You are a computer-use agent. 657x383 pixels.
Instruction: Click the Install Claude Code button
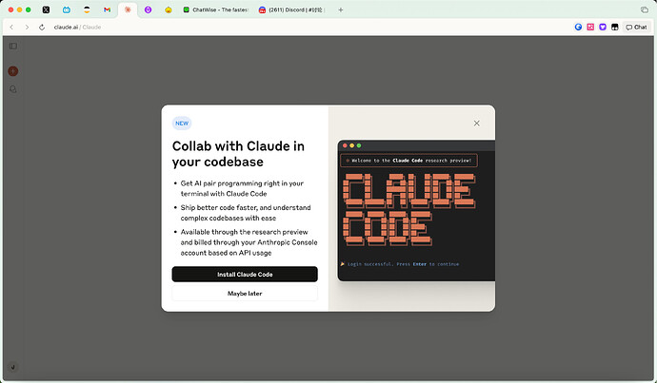(x=245, y=275)
